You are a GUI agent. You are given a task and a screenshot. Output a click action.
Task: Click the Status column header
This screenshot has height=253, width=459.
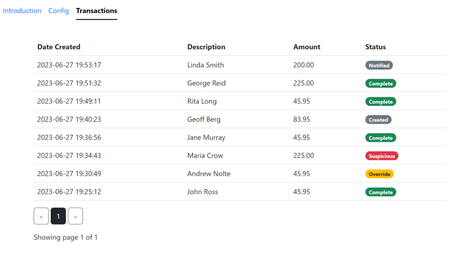375,47
